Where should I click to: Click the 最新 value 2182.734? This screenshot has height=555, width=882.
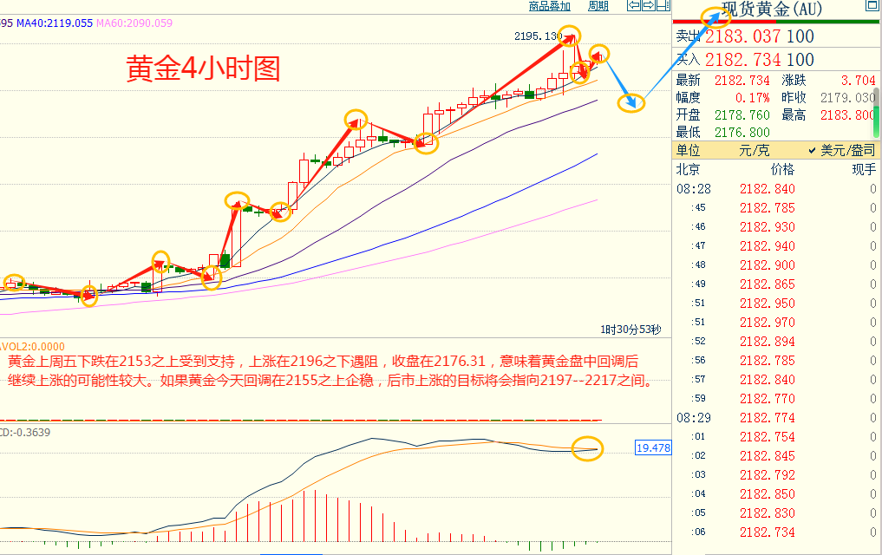(x=742, y=81)
